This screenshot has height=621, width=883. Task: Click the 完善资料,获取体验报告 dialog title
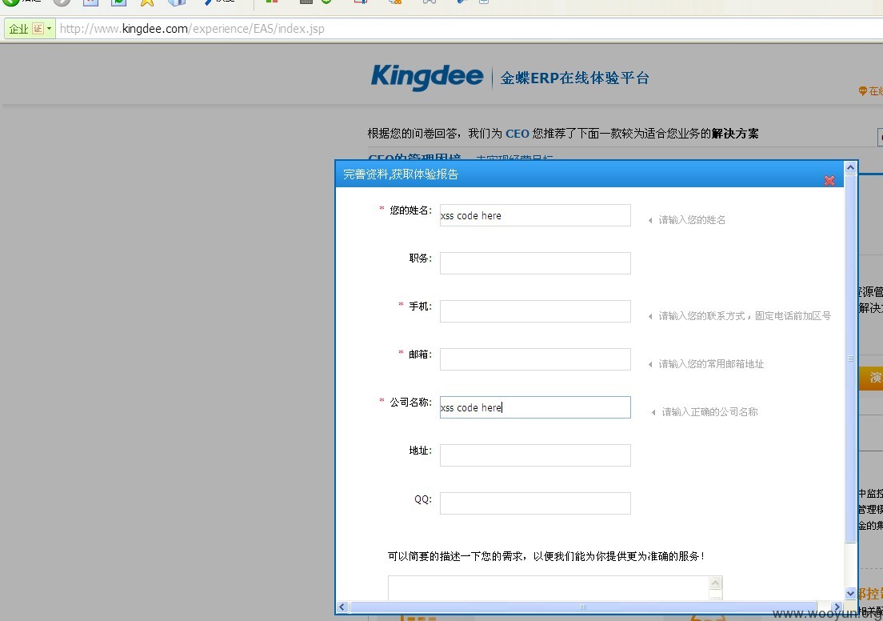[401, 174]
